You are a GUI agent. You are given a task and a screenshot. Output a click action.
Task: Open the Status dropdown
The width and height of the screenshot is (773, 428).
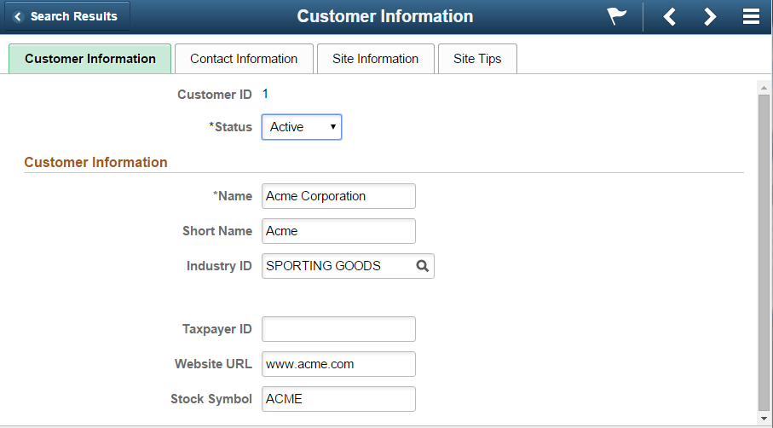point(302,127)
